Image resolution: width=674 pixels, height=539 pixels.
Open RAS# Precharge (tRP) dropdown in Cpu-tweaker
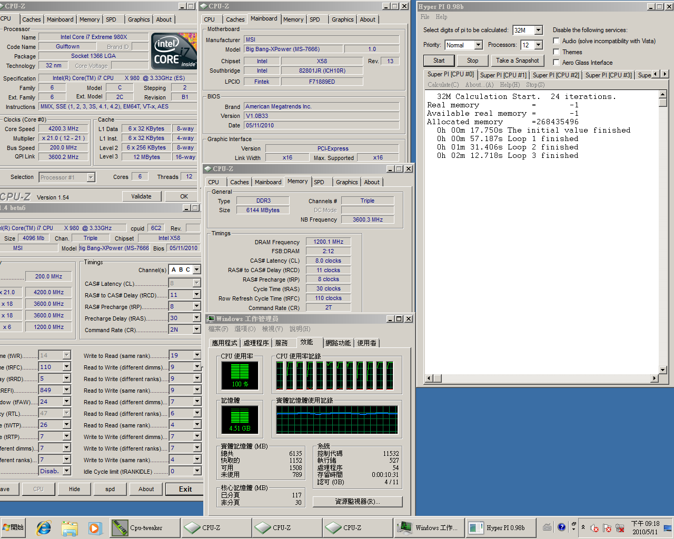[x=197, y=306]
